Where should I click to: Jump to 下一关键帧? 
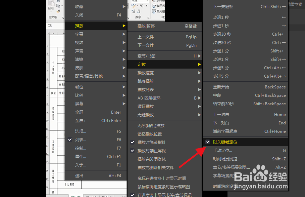pyautogui.click(x=246, y=7)
